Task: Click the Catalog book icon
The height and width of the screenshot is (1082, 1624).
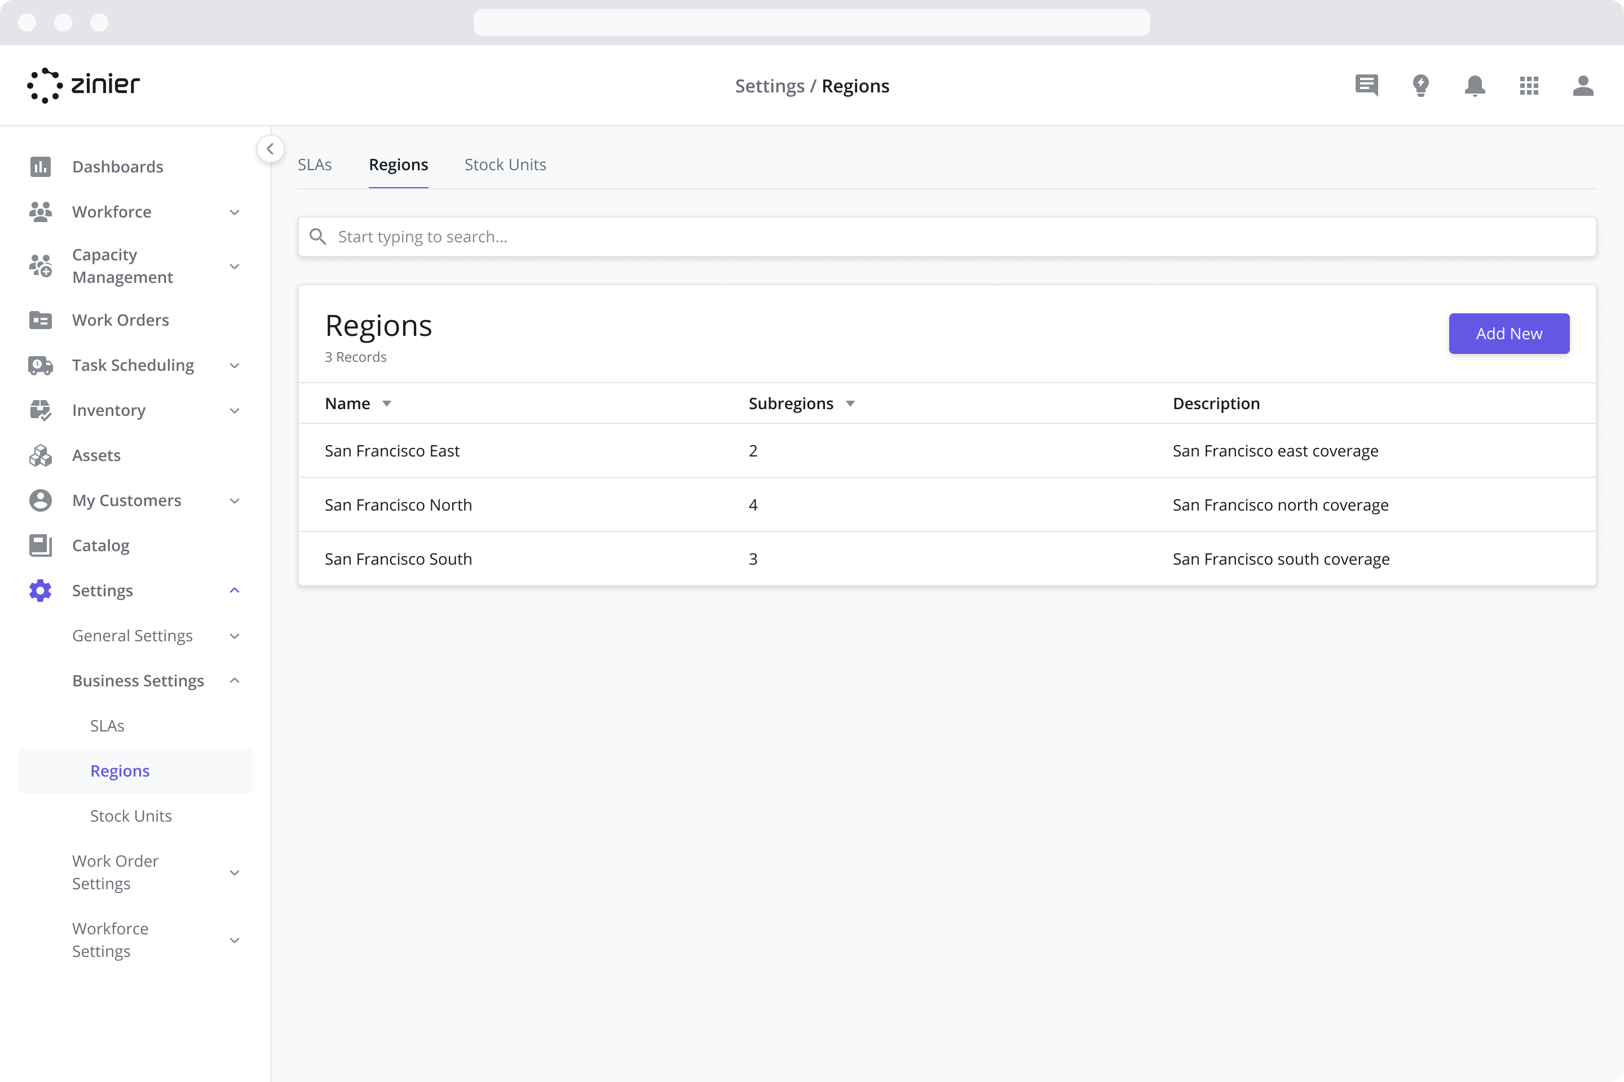Action: [41, 545]
